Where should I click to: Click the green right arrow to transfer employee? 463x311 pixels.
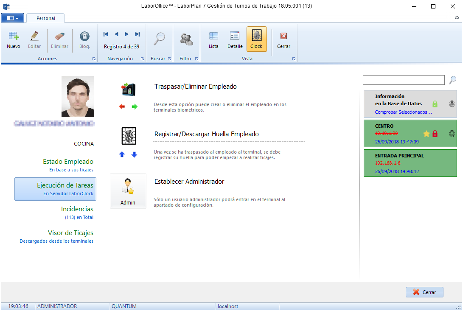pyautogui.click(x=135, y=106)
